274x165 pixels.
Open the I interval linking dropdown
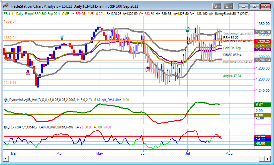pyautogui.click(x=228, y=6)
